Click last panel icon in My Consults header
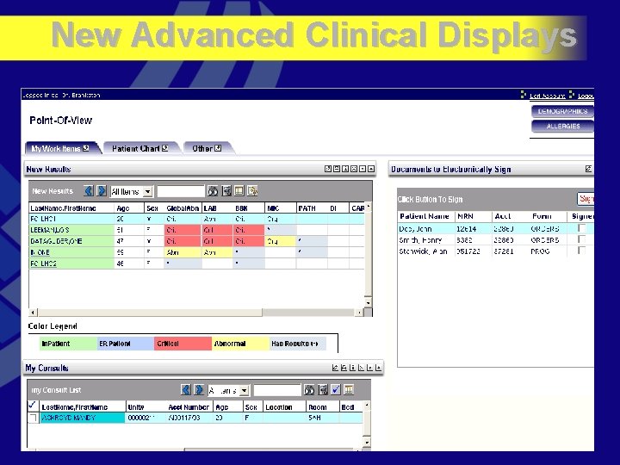Image resolution: width=620 pixels, height=465 pixels. [378, 368]
